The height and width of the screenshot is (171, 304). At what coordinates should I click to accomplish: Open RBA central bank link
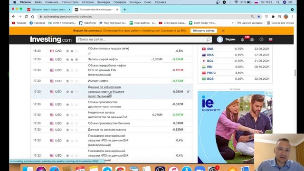point(210,55)
